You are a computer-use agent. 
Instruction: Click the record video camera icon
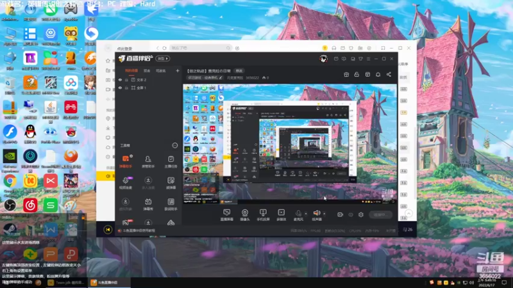pyautogui.click(x=341, y=215)
